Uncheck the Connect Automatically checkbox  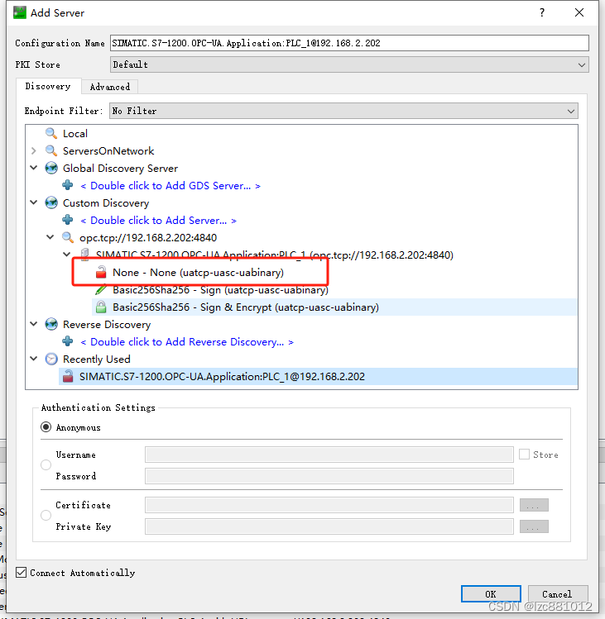[x=22, y=573]
